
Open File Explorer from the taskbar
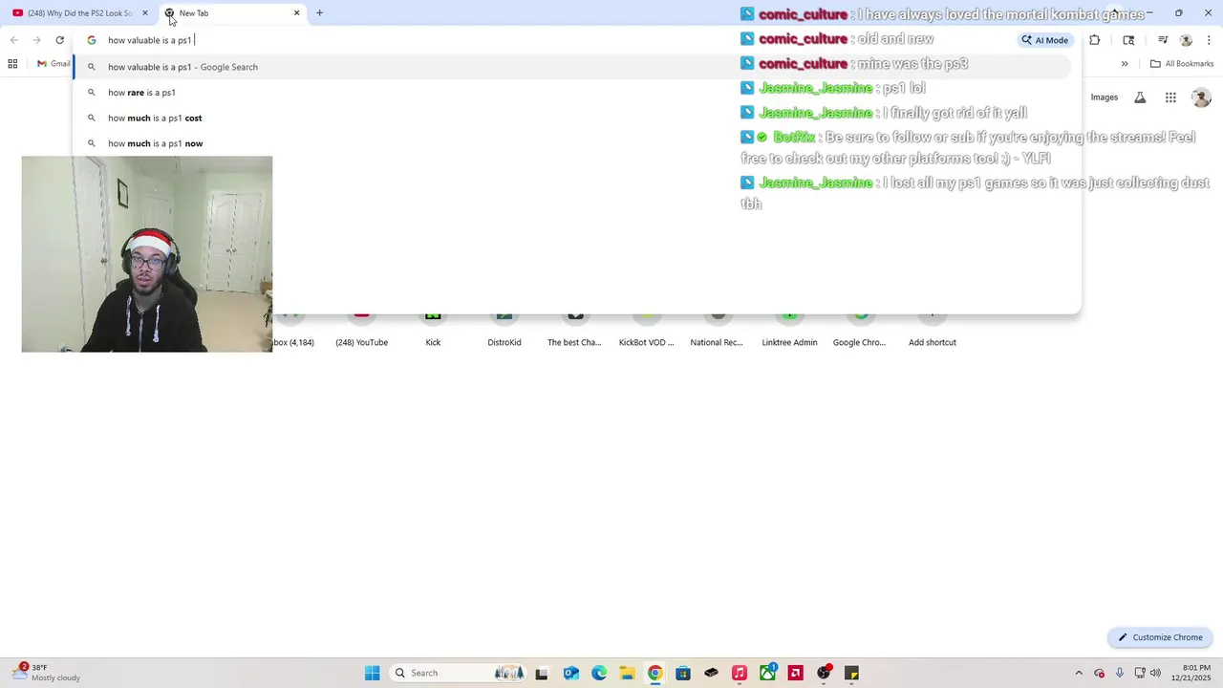tap(627, 673)
